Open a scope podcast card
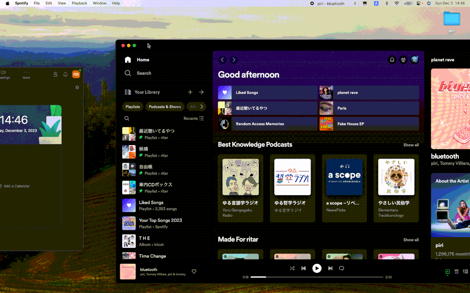This screenshot has width=470, height=293. 345,188
